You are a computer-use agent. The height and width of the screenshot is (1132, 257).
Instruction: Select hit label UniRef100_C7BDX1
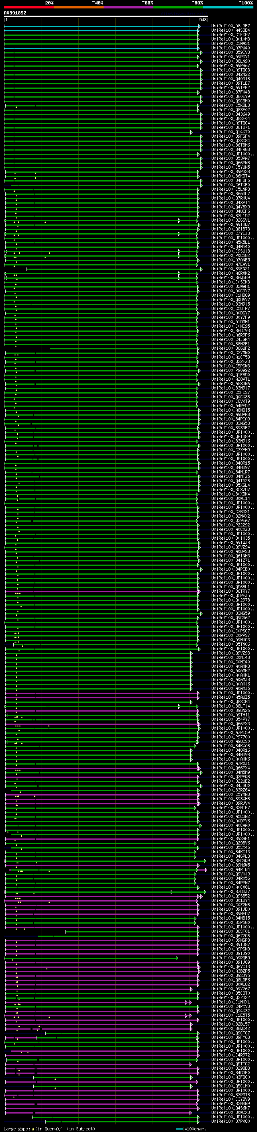[x=230, y=512]
